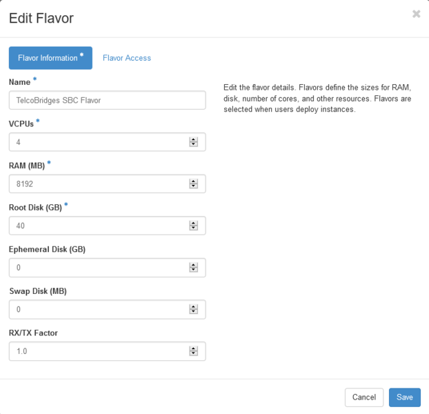Increment Root Disk using up arrow
The image size is (429, 414).
coord(193,224)
